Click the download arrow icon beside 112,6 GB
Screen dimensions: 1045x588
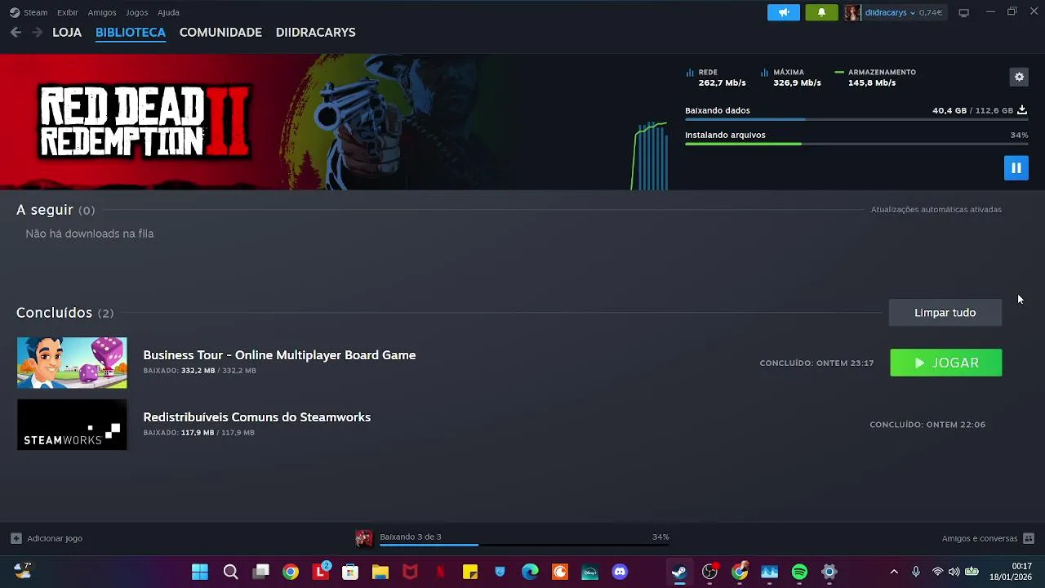(x=1022, y=110)
